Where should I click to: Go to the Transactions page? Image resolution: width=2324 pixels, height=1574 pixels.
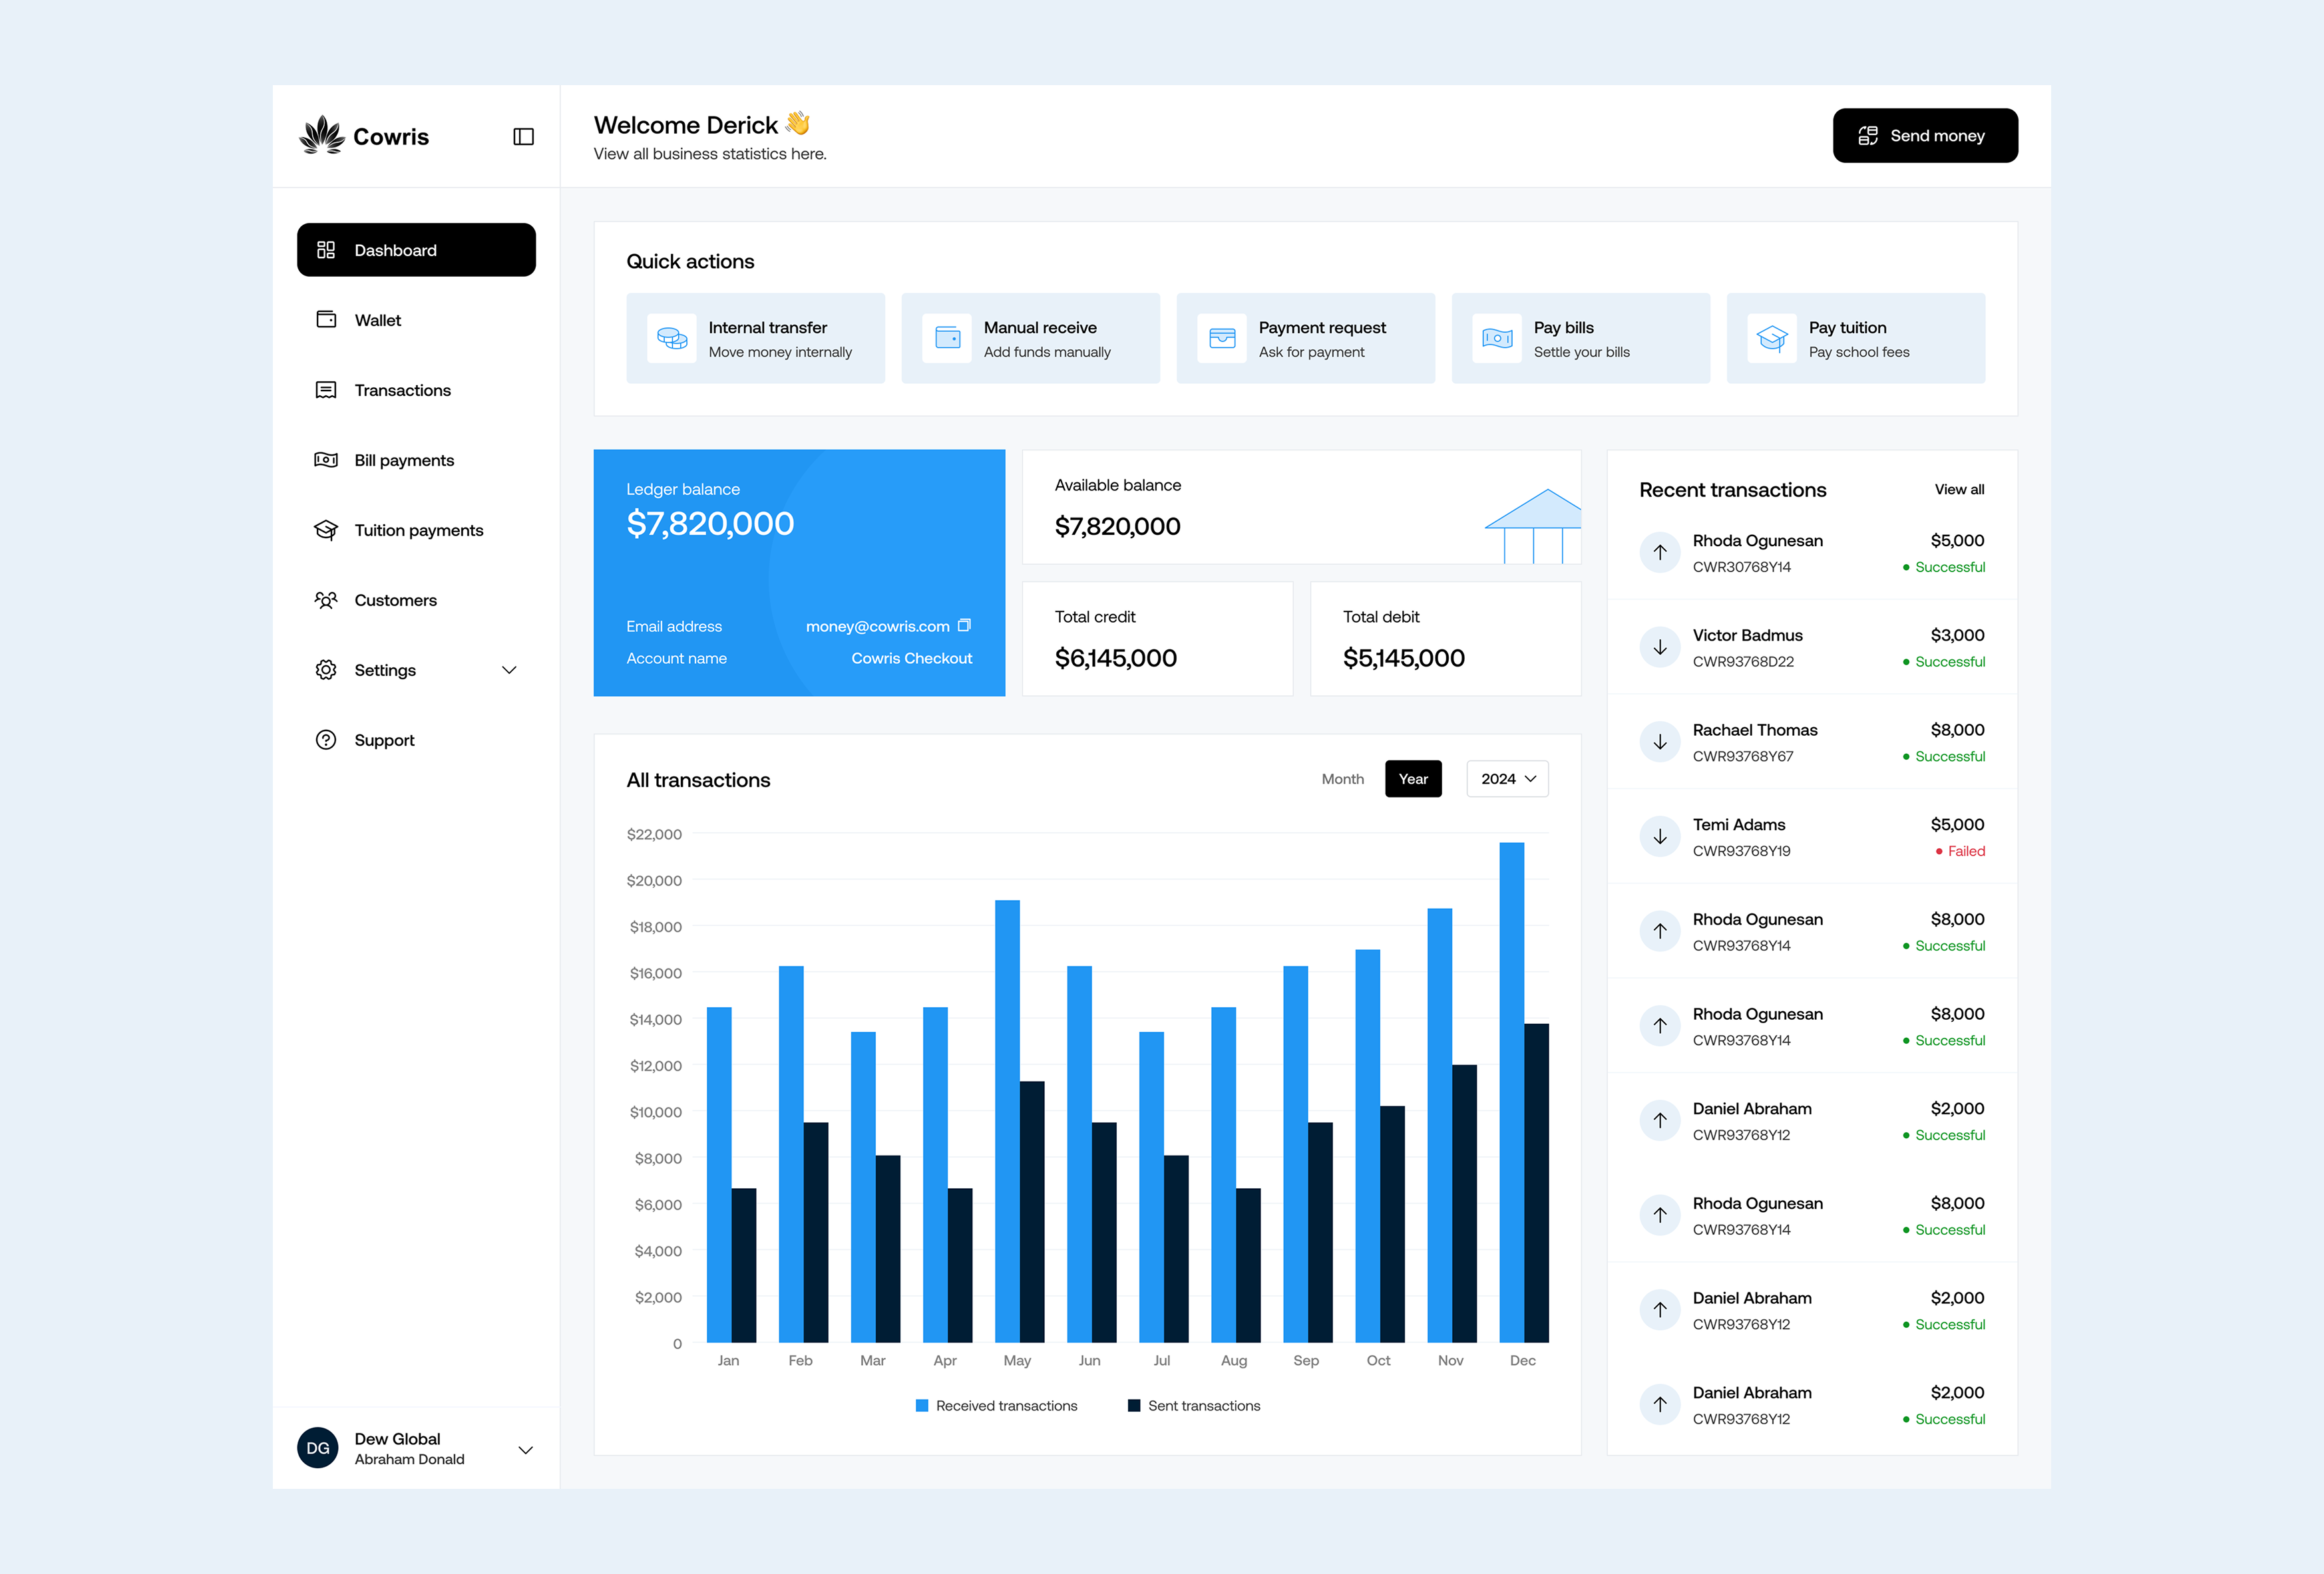pos(416,390)
